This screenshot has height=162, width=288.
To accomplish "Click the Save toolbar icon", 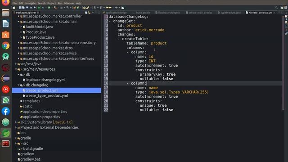I will (x=20, y=8).
